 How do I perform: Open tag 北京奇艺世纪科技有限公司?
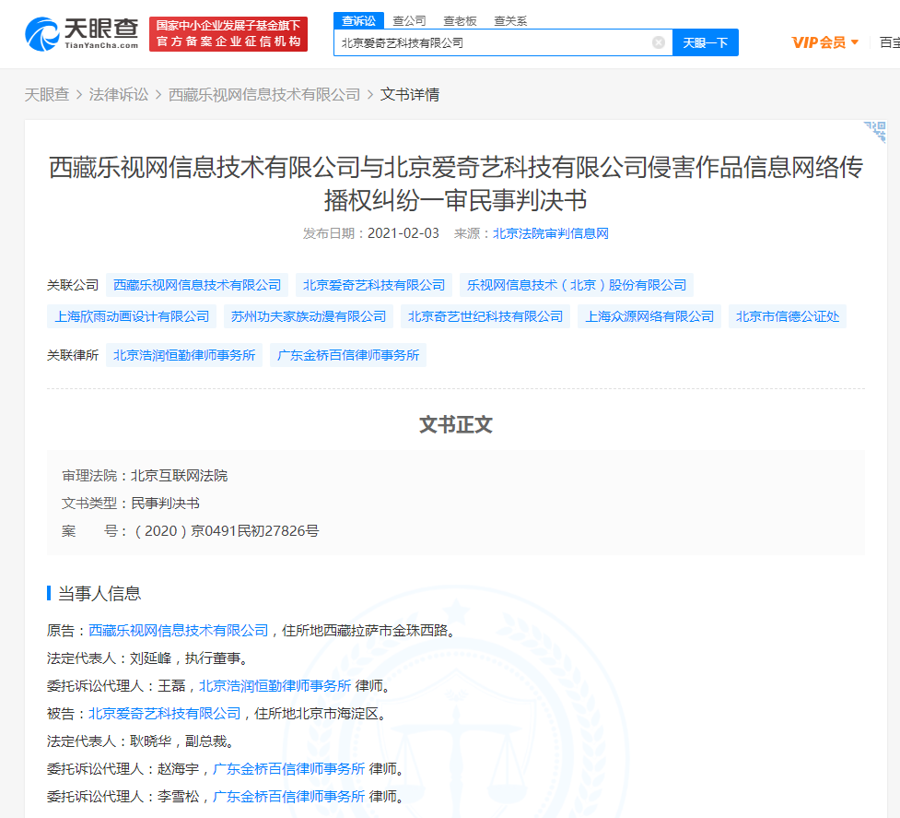tap(485, 316)
